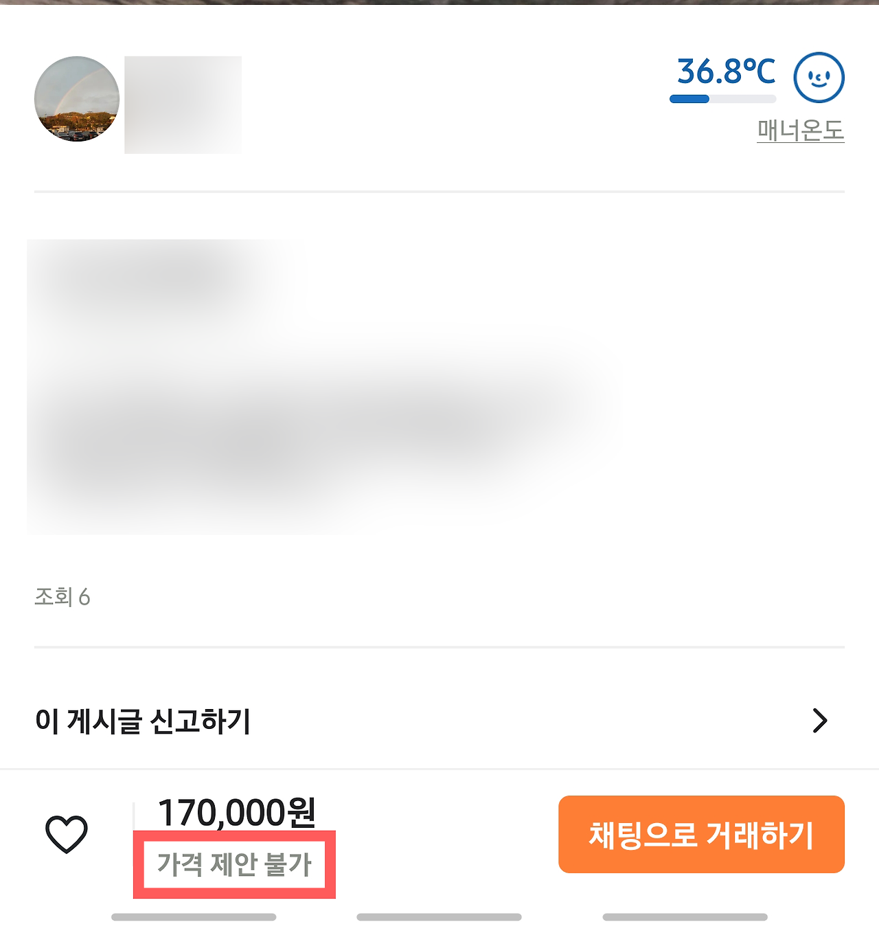Open the chevron arrow beside report post

820,721
